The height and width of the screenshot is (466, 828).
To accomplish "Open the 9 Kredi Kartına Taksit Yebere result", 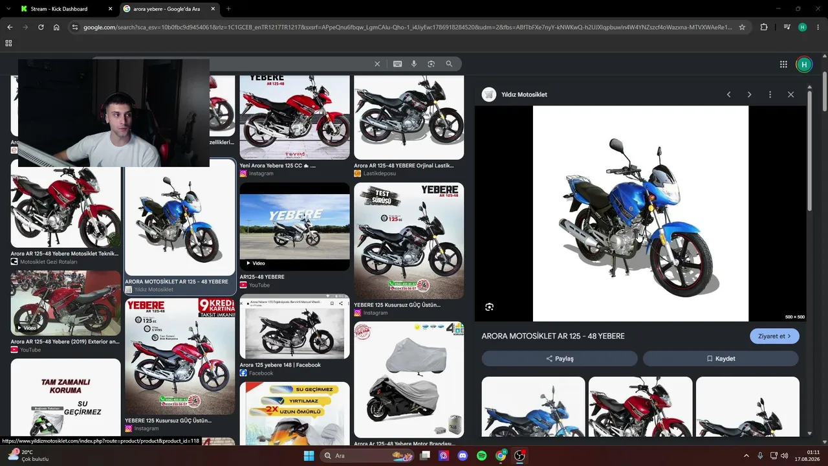I will click(180, 365).
